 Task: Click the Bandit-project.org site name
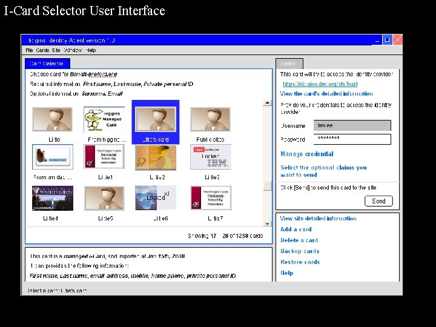tap(93, 74)
